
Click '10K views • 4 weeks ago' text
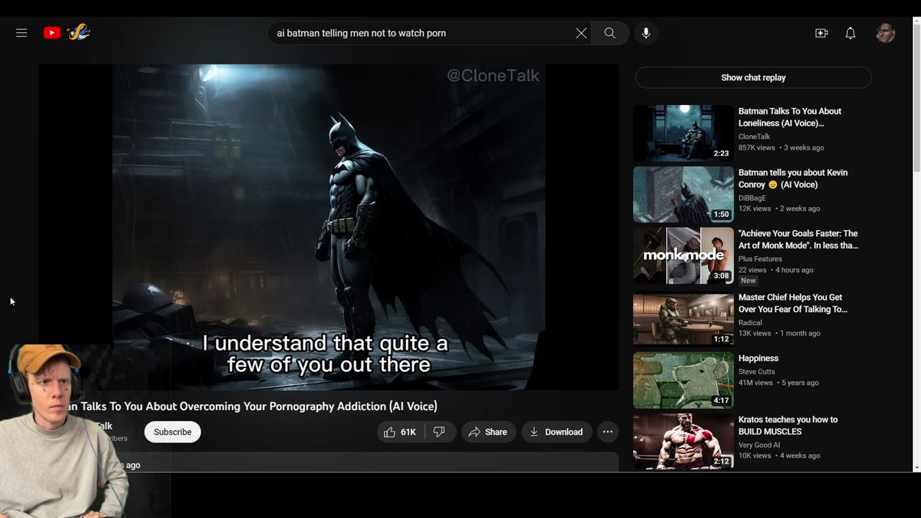coord(779,455)
